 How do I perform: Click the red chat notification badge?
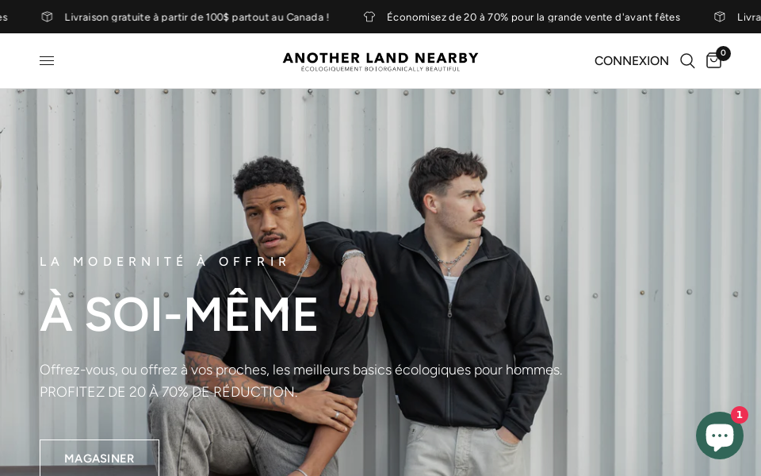[739, 415]
